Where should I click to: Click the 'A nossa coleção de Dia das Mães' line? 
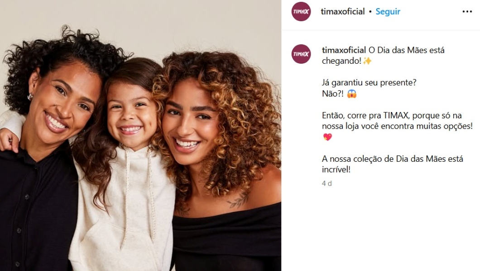[393, 159]
